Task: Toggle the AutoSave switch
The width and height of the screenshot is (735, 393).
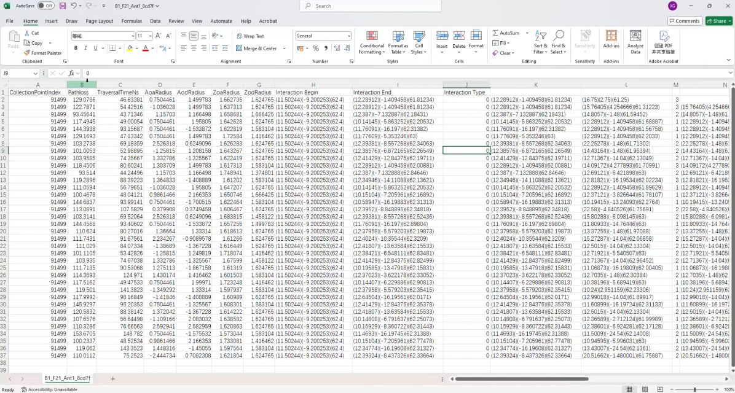Action: coord(45,6)
